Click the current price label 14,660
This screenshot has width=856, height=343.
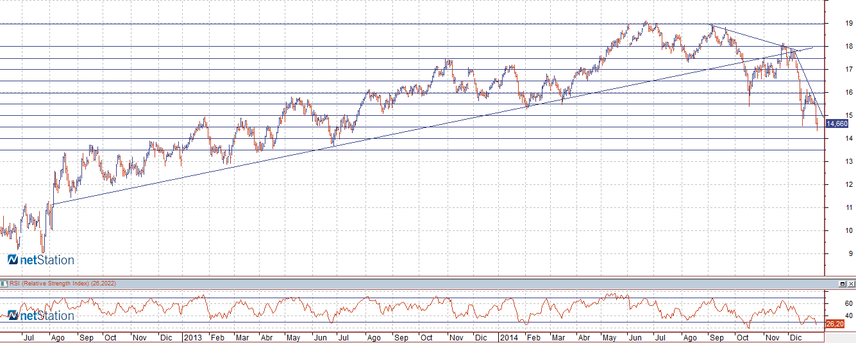(x=837, y=124)
